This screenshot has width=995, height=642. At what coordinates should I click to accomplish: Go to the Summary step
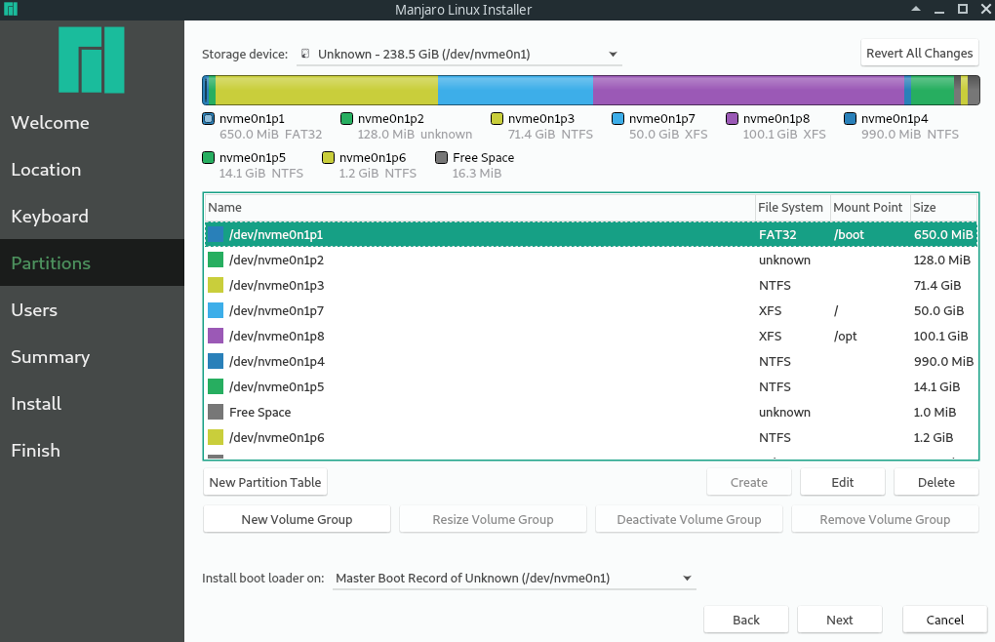click(92, 356)
